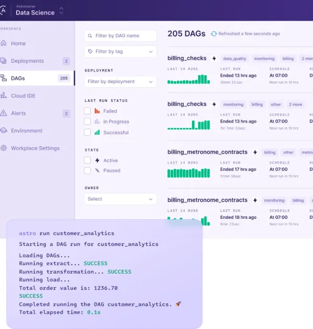This screenshot has height=329, width=313.
Task: Check the Successful status checkbox
Action: point(88,132)
